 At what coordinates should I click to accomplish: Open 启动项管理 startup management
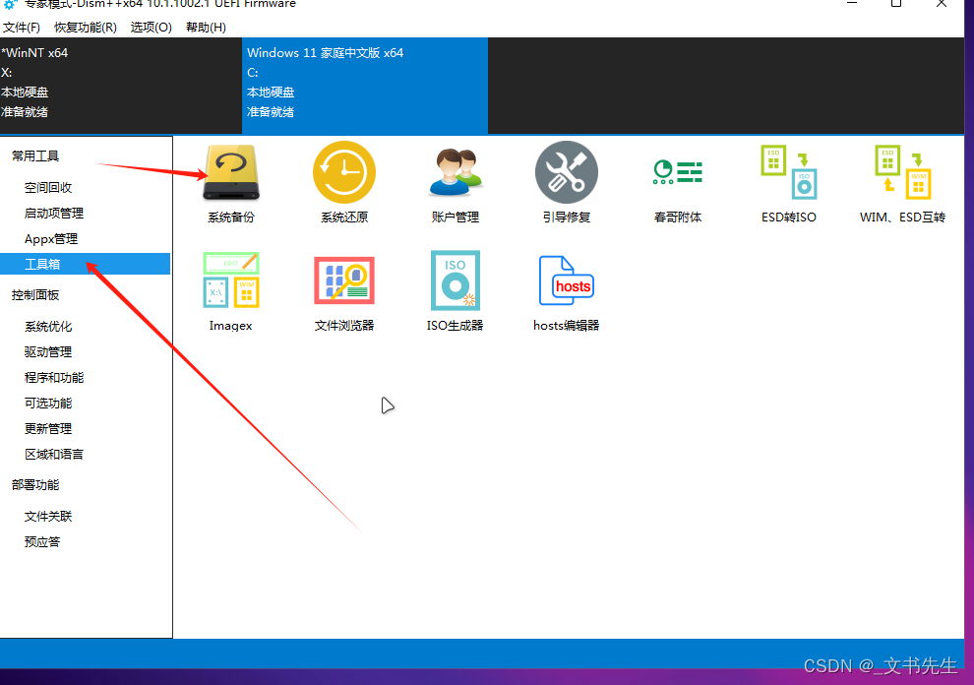[54, 214]
